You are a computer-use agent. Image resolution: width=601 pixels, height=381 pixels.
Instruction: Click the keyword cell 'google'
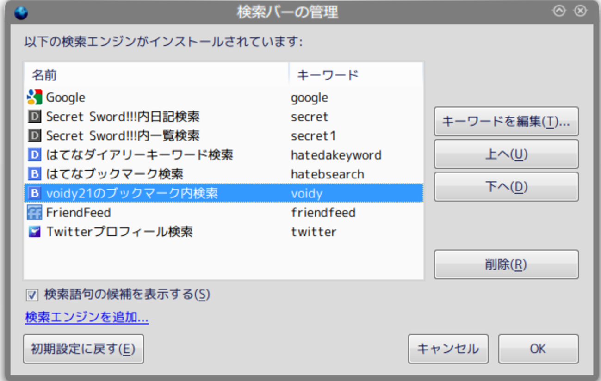310,98
